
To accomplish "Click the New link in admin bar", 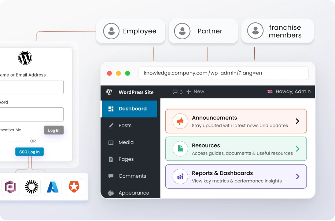I will click(x=199, y=91).
